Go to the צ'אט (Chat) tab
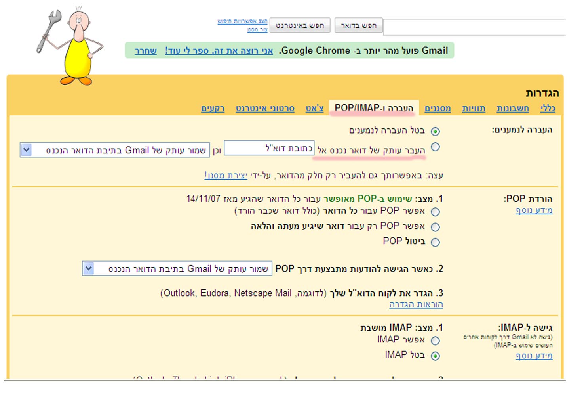 [x=314, y=108]
